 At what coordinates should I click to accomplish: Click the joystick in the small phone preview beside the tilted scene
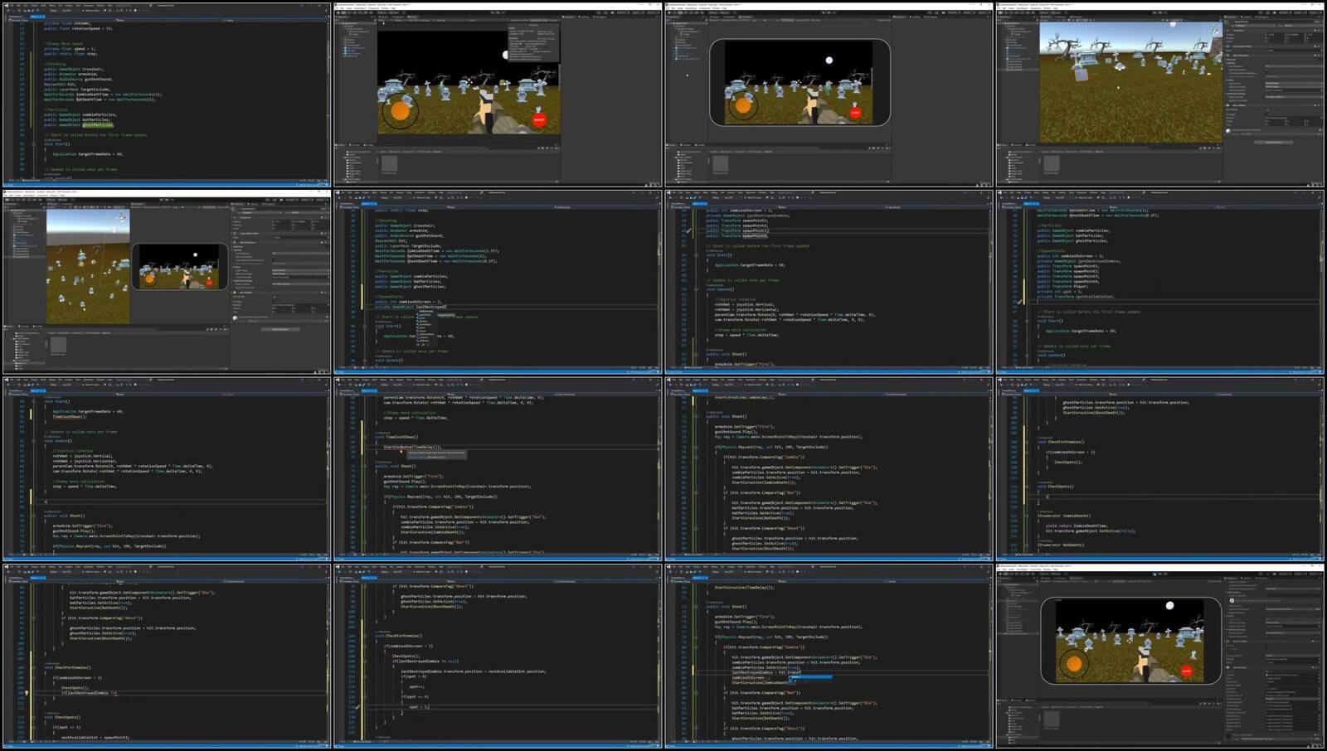tap(150, 279)
